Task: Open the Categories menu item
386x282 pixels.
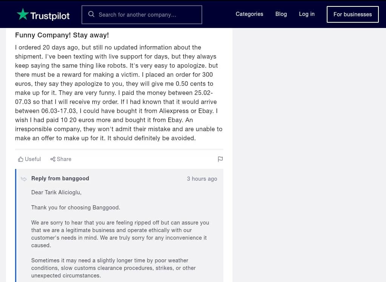Action: point(249,14)
